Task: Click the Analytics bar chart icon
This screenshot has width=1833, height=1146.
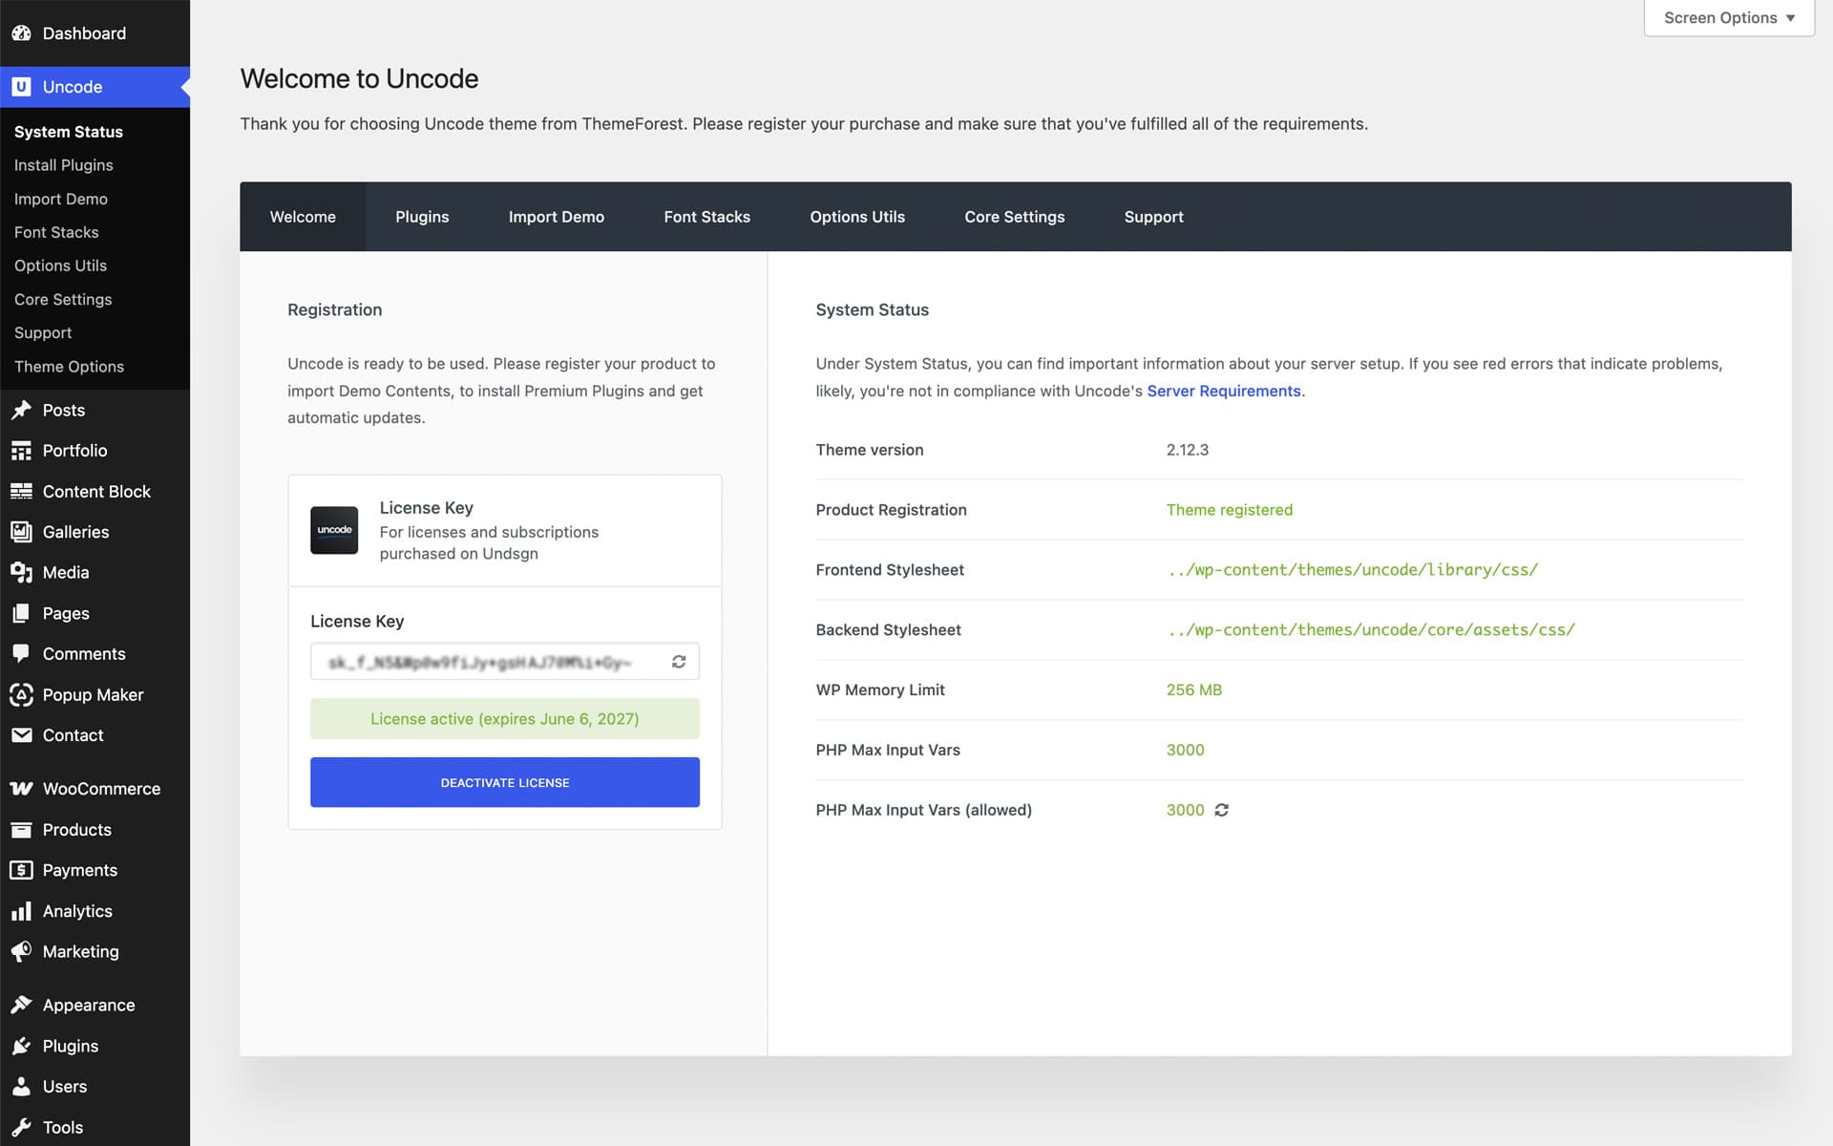Action: [21, 911]
